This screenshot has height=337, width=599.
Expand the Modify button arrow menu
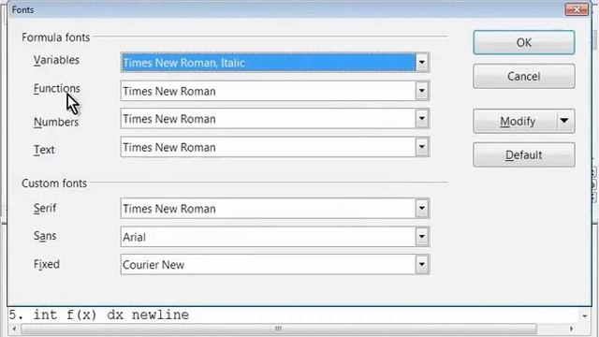click(x=564, y=121)
